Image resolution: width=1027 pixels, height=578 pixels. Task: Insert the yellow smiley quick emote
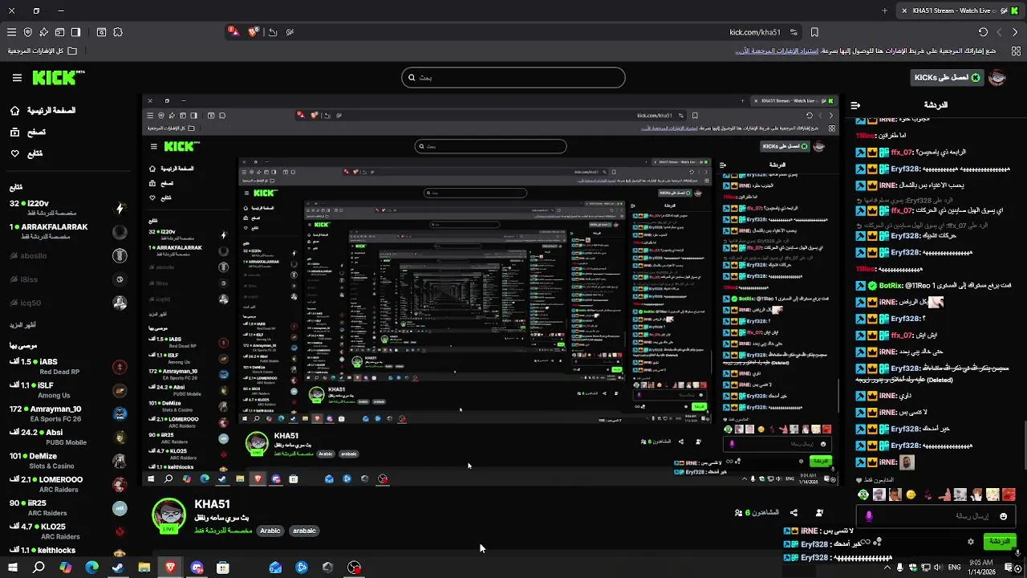(911, 495)
